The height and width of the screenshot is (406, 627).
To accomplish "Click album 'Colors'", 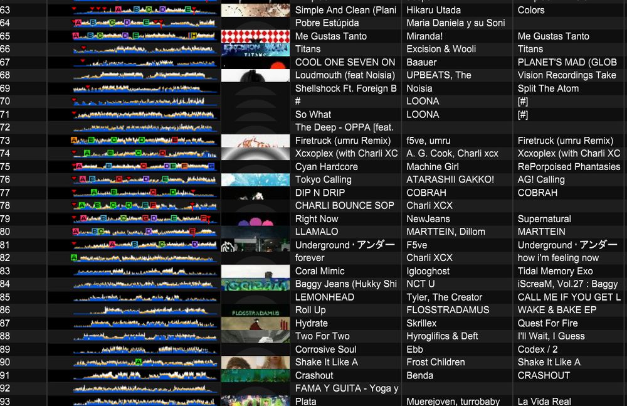I will [x=531, y=10].
